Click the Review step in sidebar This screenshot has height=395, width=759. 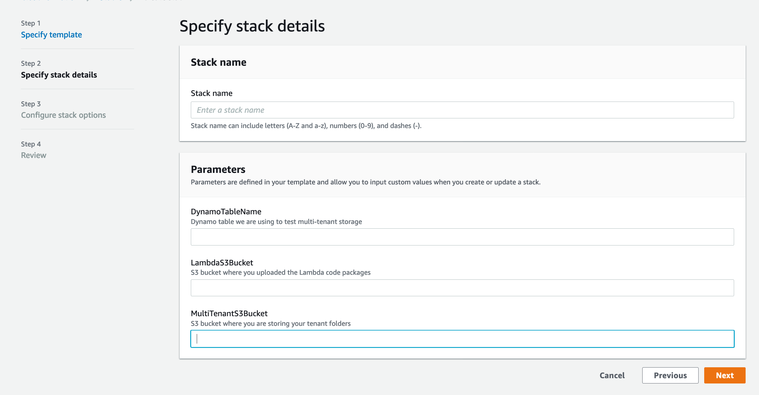point(34,155)
